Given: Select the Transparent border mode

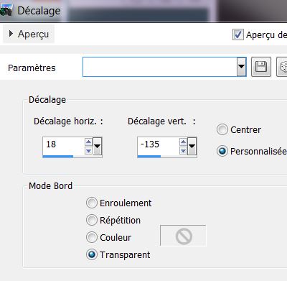Looking at the screenshot, I should [92, 254].
